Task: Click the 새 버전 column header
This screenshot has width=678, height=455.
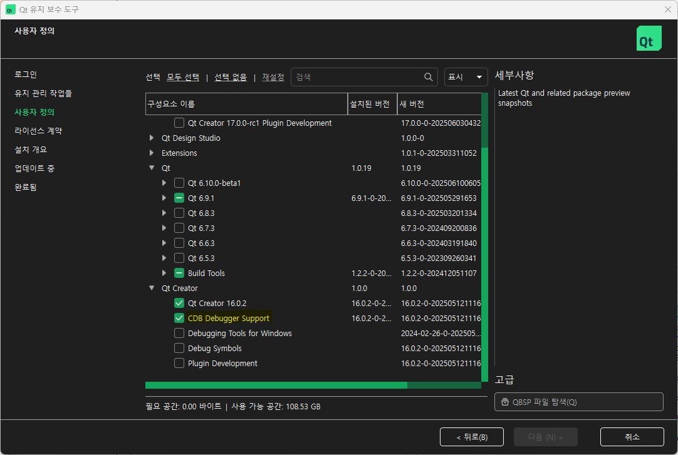Action: (439, 104)
